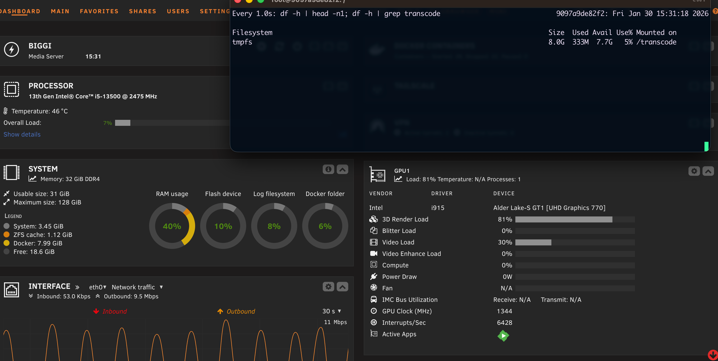Change the 30 s graph interval

(x=332, y=311)
